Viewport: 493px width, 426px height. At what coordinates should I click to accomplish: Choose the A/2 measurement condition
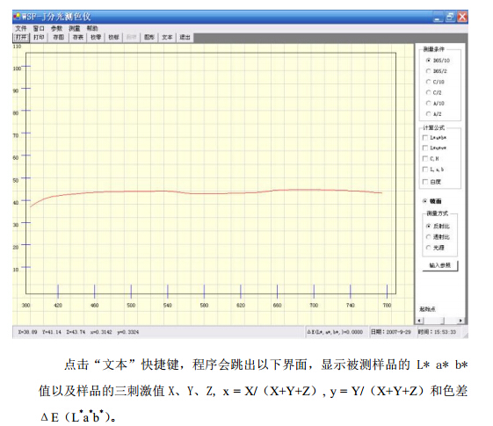(428, 114)
